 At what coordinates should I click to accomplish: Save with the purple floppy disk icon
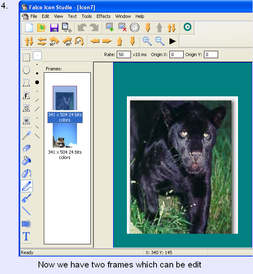point(54,28)
